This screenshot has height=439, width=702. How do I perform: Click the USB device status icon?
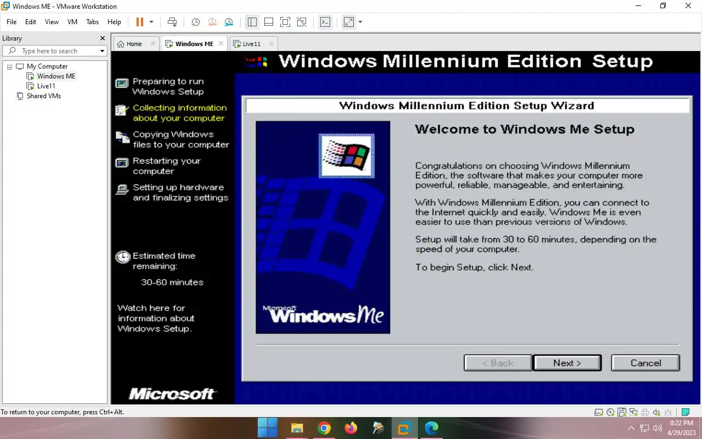click(667, 412)
